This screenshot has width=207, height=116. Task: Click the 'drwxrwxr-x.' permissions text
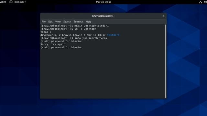(49, 35)
